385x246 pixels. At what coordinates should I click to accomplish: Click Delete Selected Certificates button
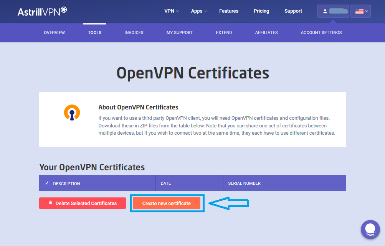tap(83, 203)
